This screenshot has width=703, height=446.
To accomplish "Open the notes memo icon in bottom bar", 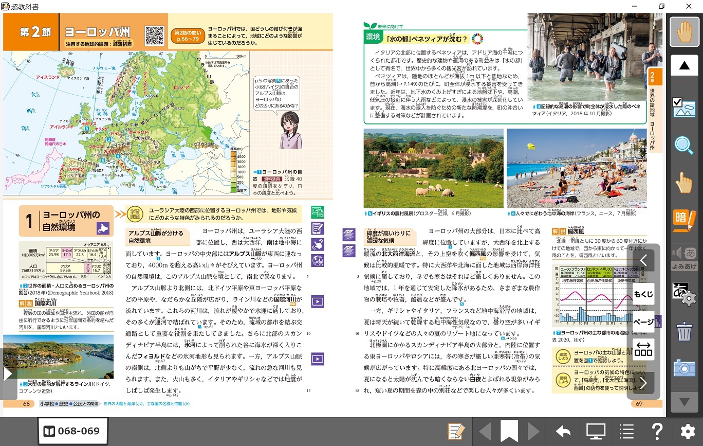I will pyautogui.click(x=456, y=431).
